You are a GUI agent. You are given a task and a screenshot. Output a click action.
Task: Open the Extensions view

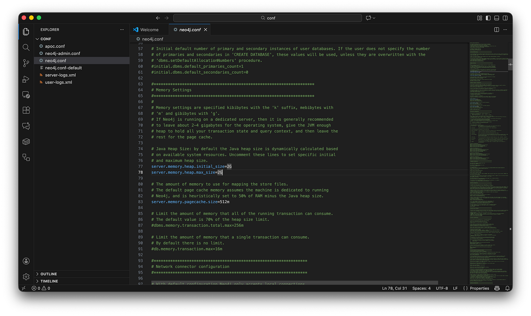26,110
